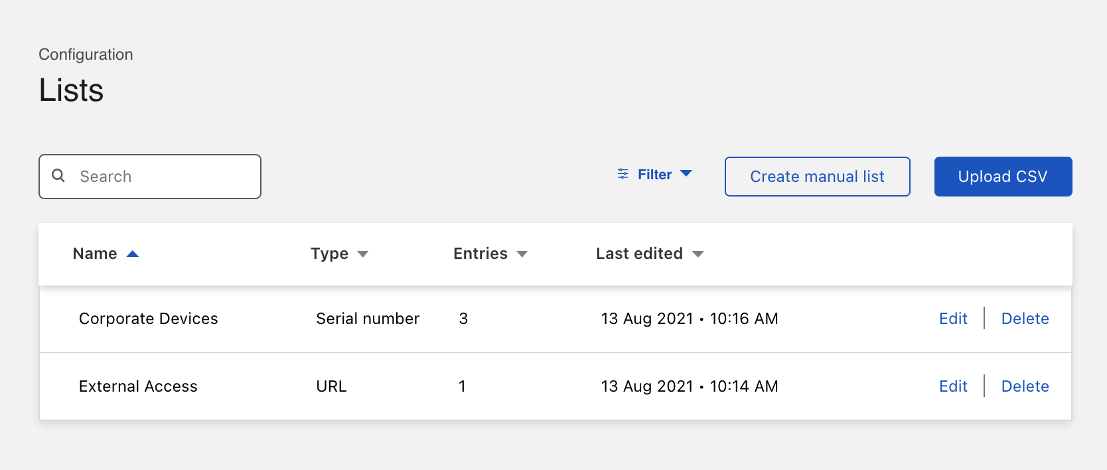
Task: Toggle the Entries column sort arrow
Action: coord(522,254)
